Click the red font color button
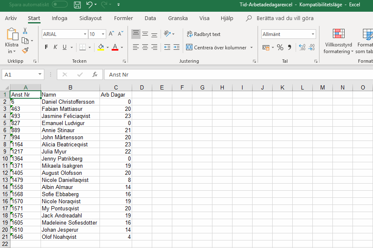The height and width of the screenshot is (248, 373). (x=115, y=47)
